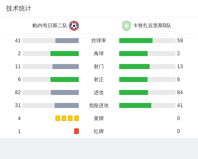Click the 帕内韦日斯二队 team logo
Screen dimensions: 198x159
point(74,26)
